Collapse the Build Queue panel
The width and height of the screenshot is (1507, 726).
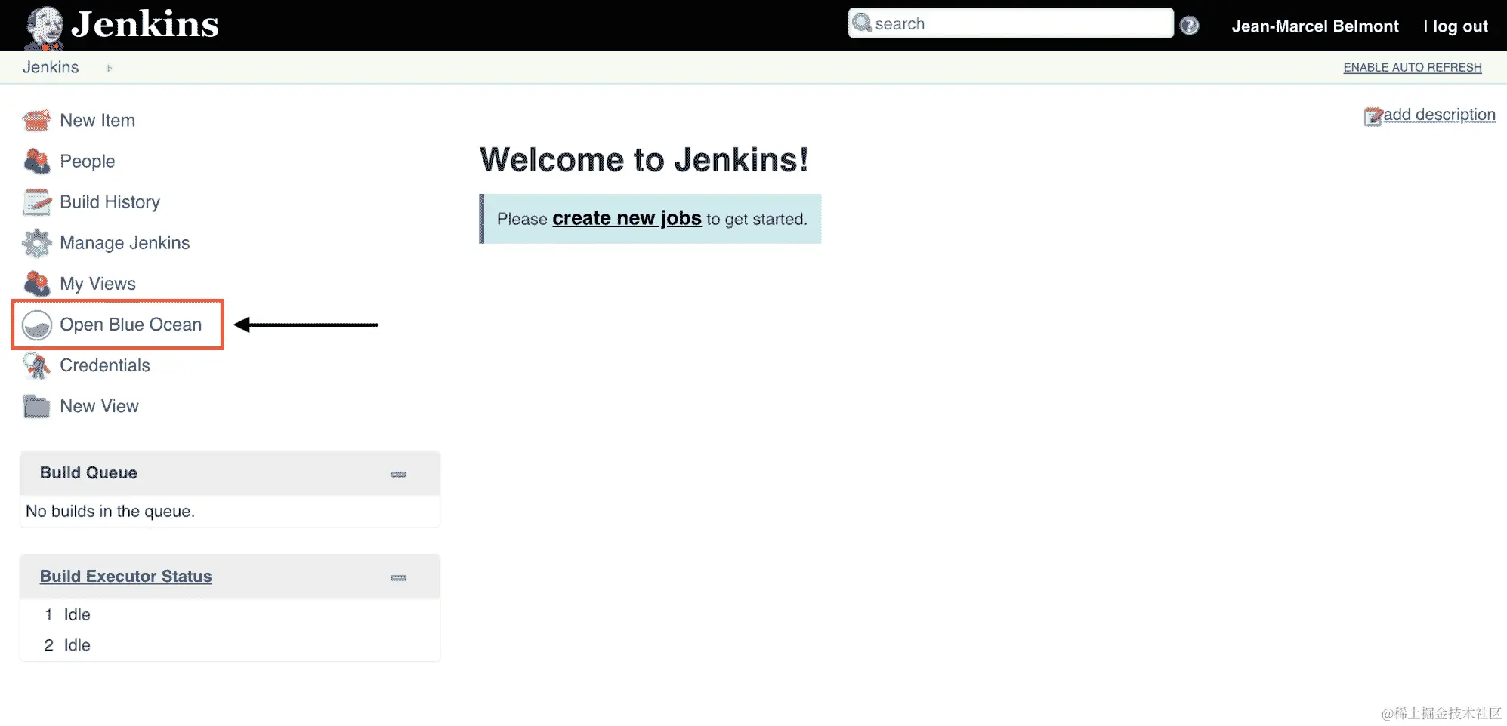pos(398,474)
